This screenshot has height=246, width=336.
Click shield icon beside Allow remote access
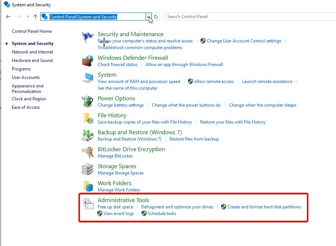pyautogui.click(x=190, y=81)
